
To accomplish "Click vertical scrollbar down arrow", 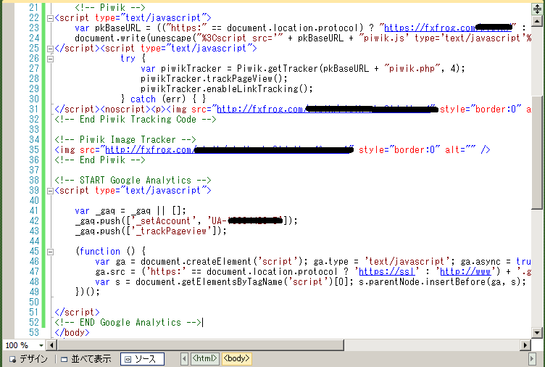I will tap(538, 332).
